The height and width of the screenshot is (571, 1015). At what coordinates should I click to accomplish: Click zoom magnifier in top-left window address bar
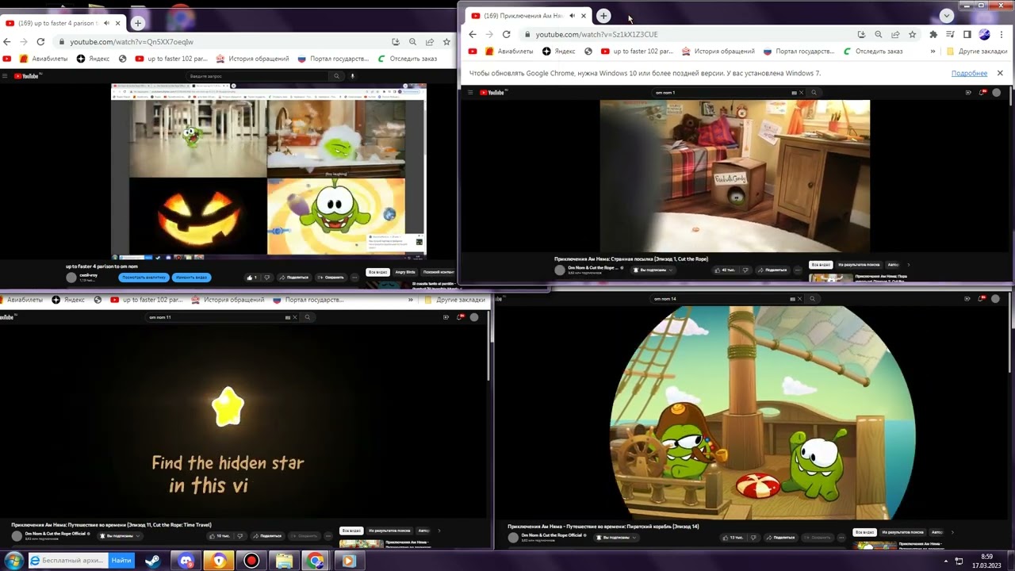coord(412,41)
